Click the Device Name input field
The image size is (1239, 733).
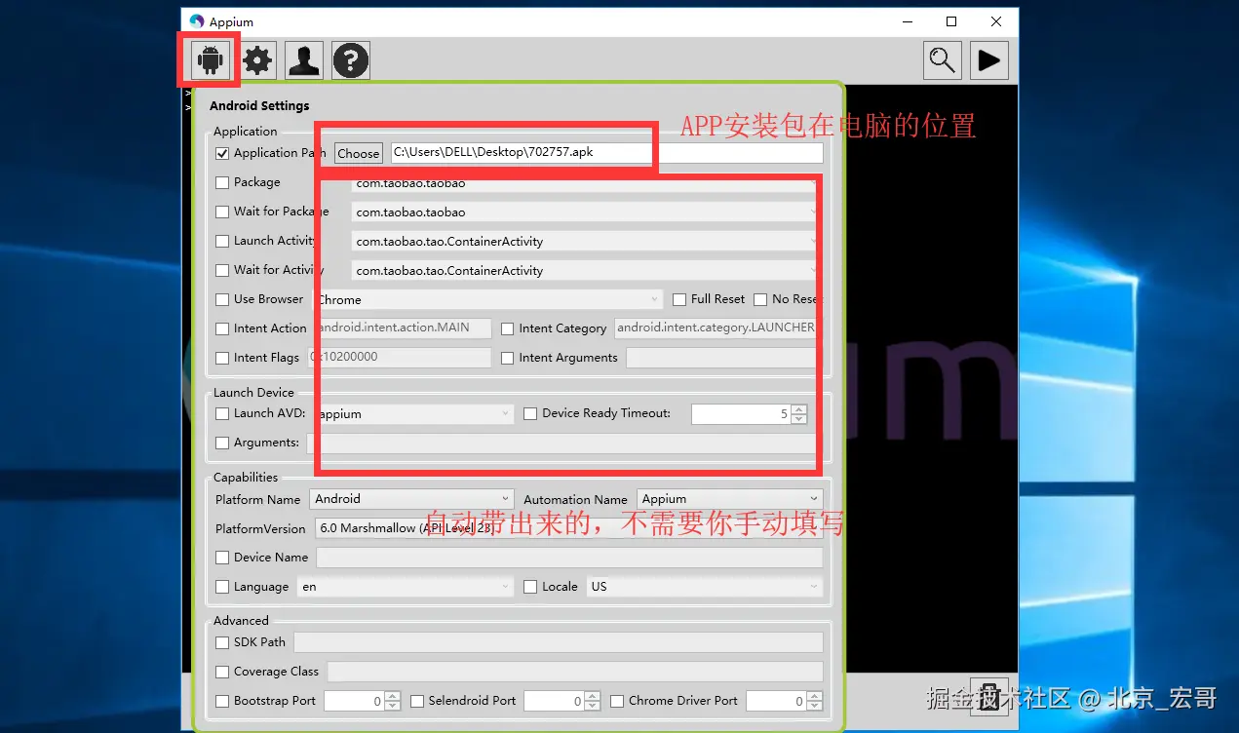pos(569,558)
